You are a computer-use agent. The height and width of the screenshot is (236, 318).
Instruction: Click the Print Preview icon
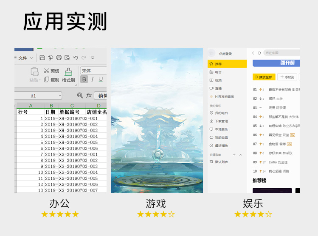pos(67,58)
